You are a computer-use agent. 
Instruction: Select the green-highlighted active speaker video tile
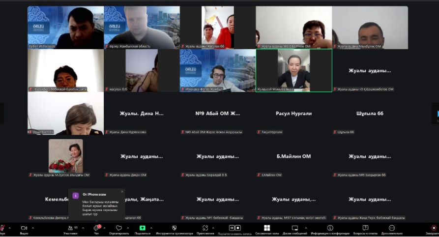[293, 70]
